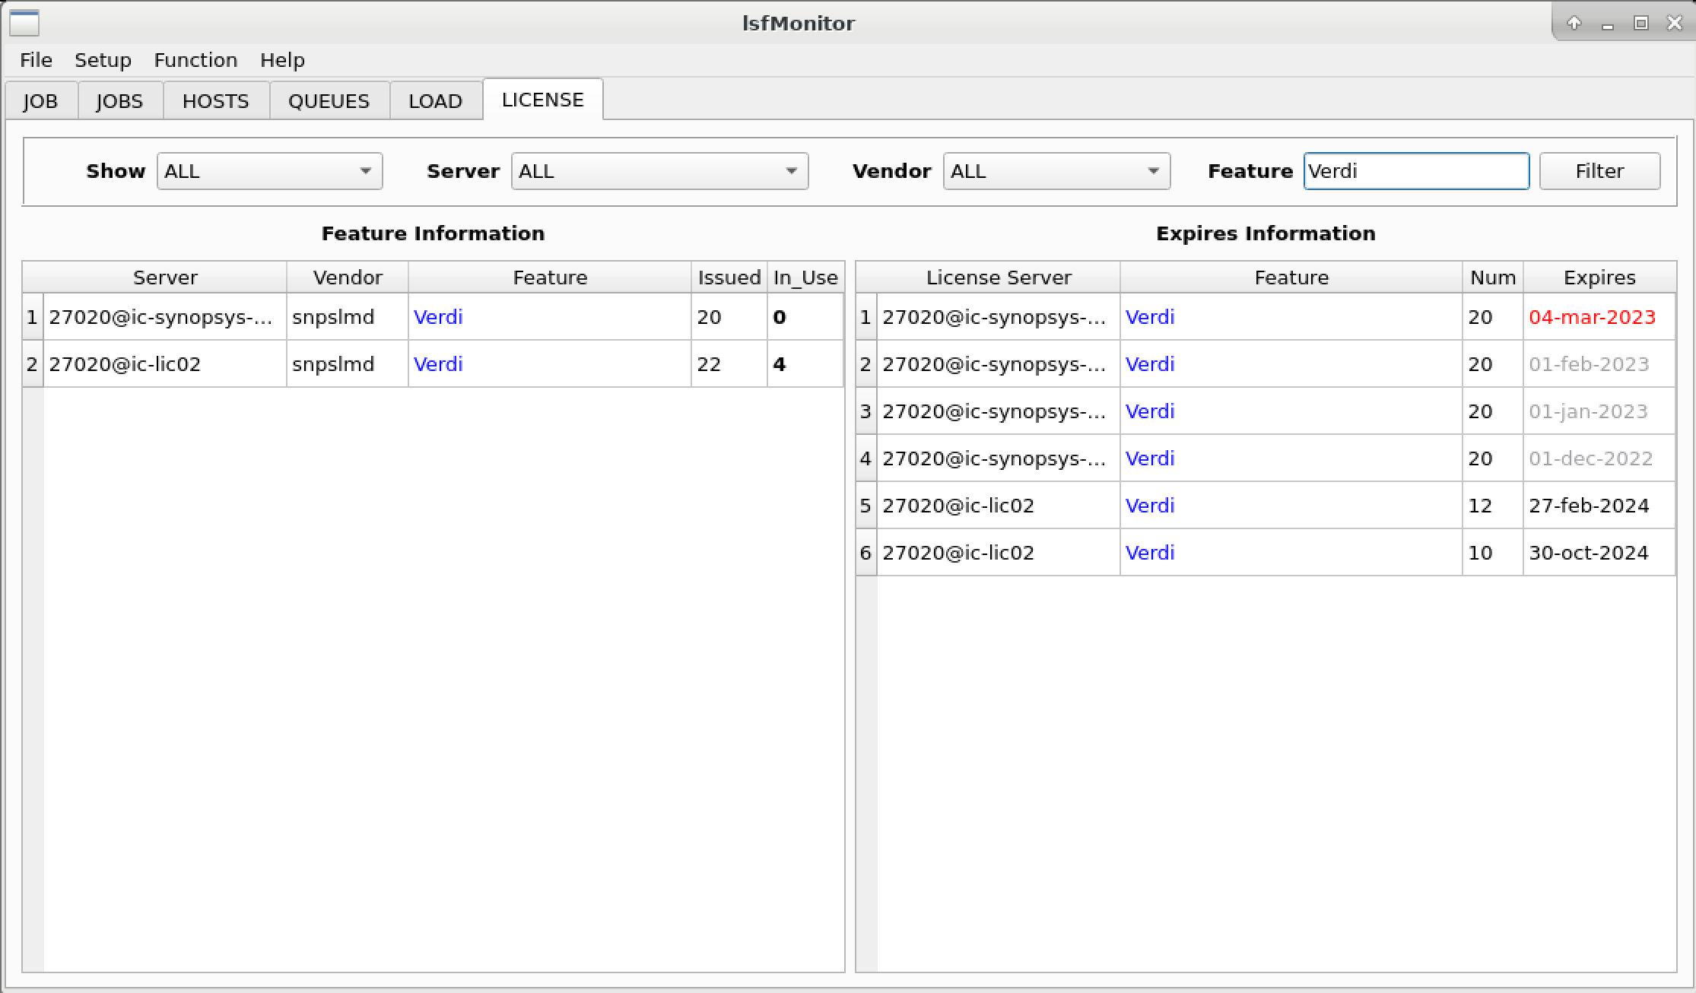Open the Verdi link in Feature Information row 1
This screenshot has width=1696, height=993.
click(438, 317)
